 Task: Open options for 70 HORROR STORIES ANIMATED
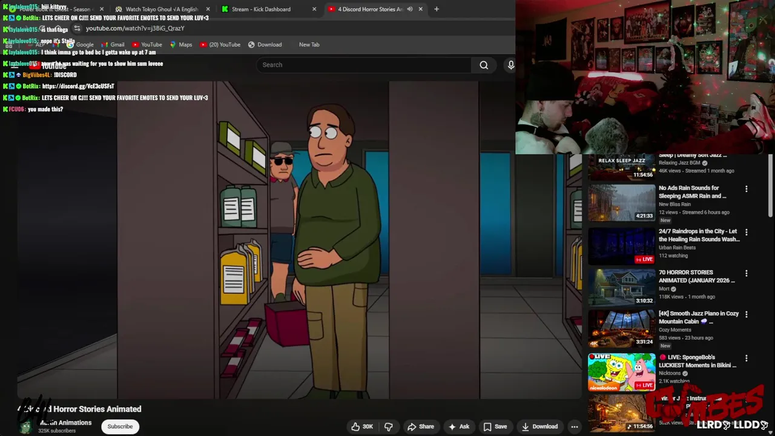click(746, 274)
